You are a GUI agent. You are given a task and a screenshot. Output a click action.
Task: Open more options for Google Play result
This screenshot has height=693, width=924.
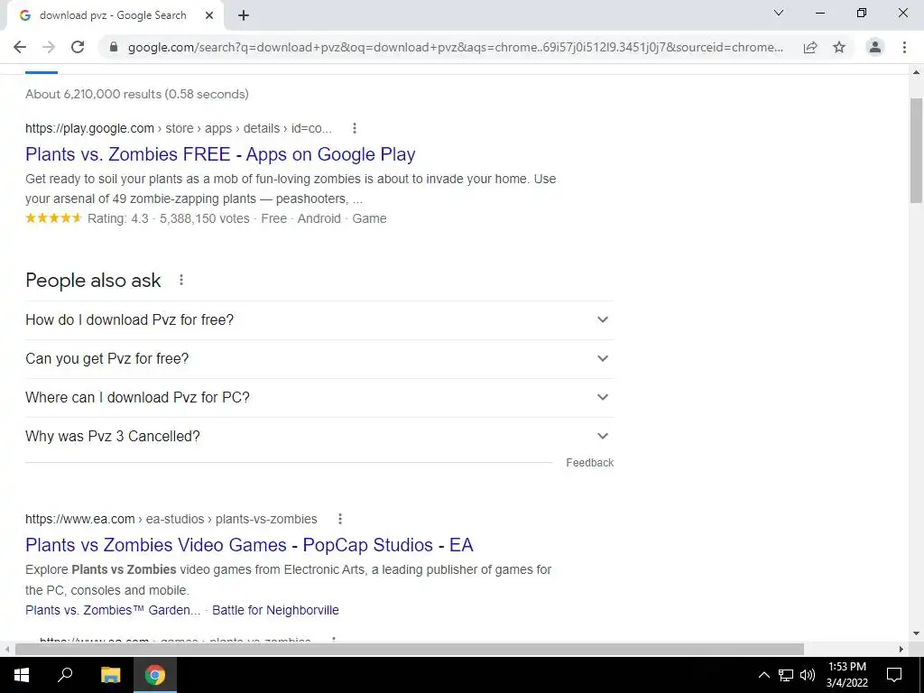(354, 128)
